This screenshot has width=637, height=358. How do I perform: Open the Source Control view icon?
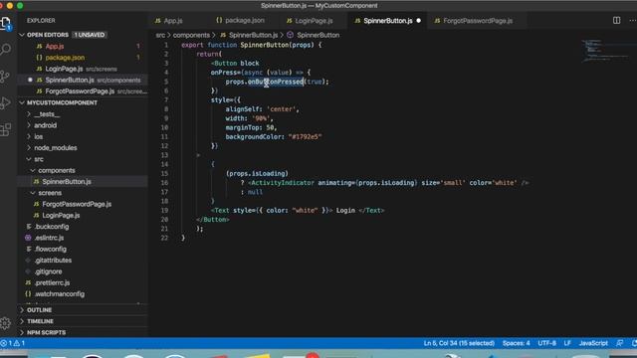pyautogui.click(x=6, y=77)
